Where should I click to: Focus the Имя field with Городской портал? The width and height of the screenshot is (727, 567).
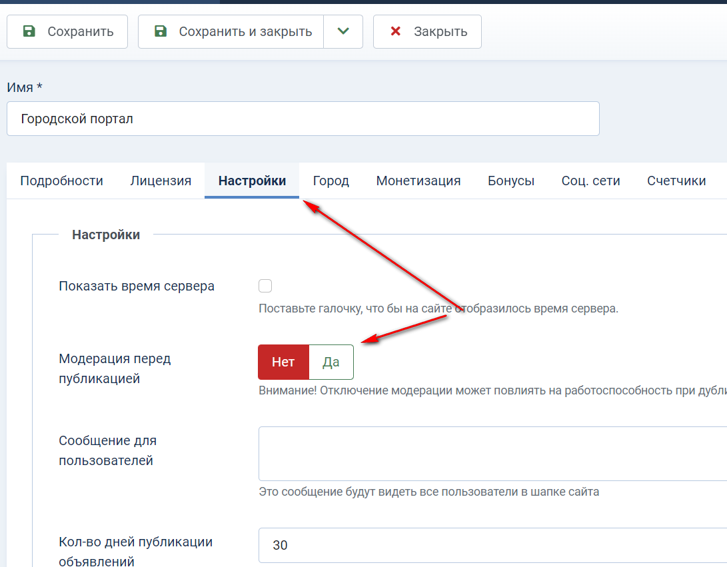point(303,119)
